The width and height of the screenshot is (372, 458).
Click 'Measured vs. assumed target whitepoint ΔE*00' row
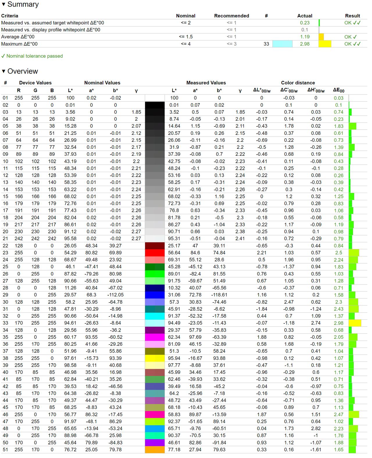[184, 23]
